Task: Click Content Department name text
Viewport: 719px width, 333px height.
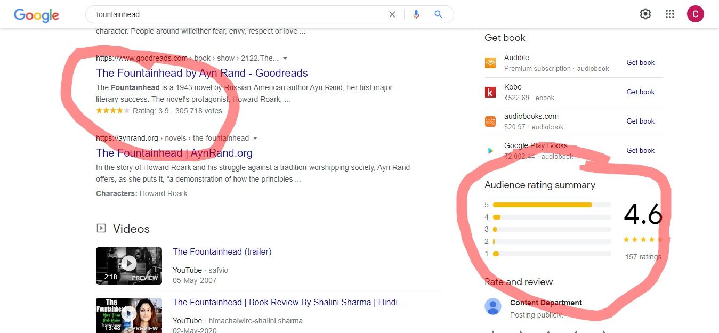Action: pyautogui.click(x=546, y=303)
